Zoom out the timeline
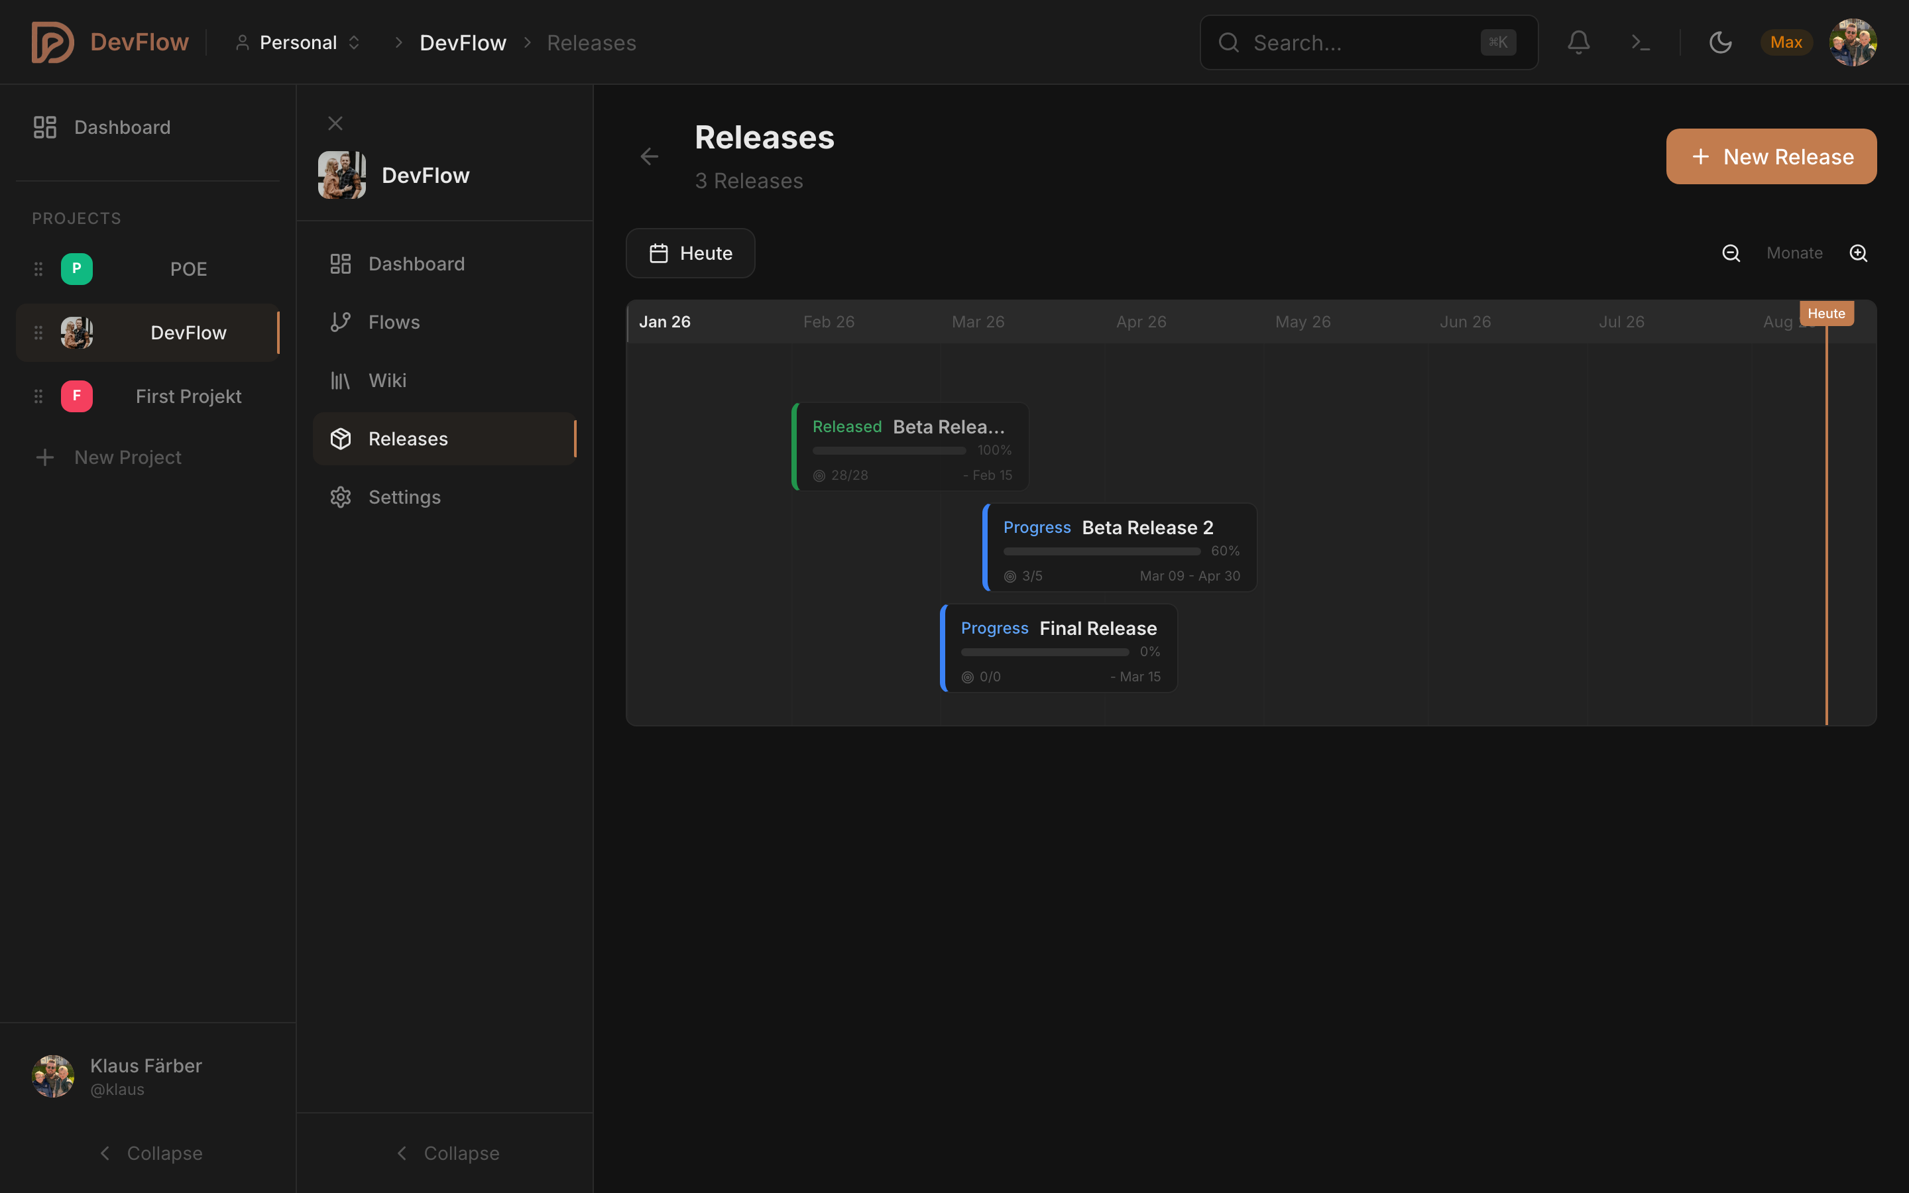The height and width of the screenshot is (1193, 1909). (1731, 253)
